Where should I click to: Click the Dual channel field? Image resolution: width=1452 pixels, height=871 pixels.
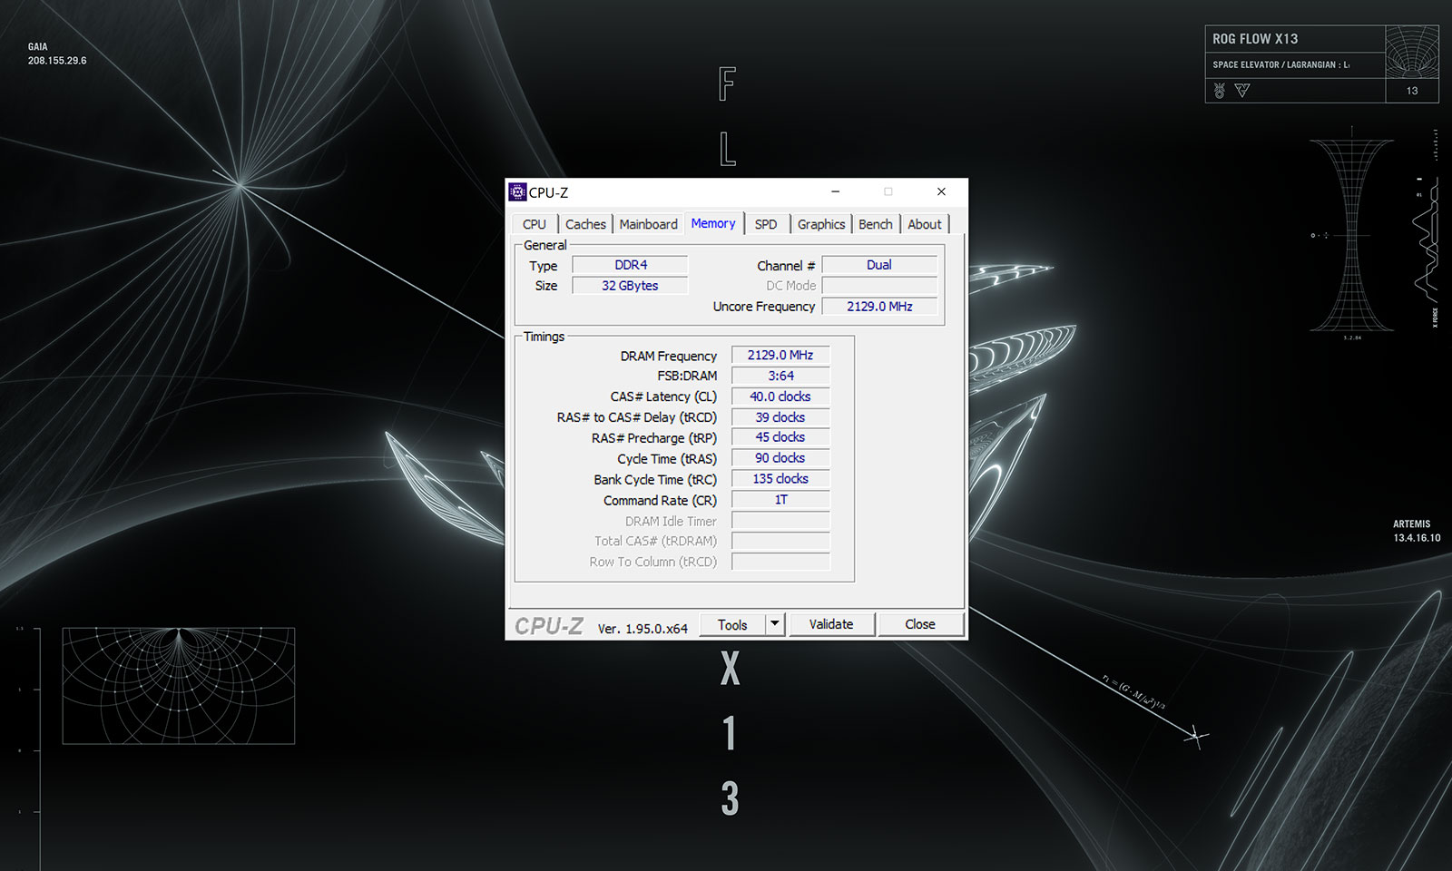[x=879, y=265]
